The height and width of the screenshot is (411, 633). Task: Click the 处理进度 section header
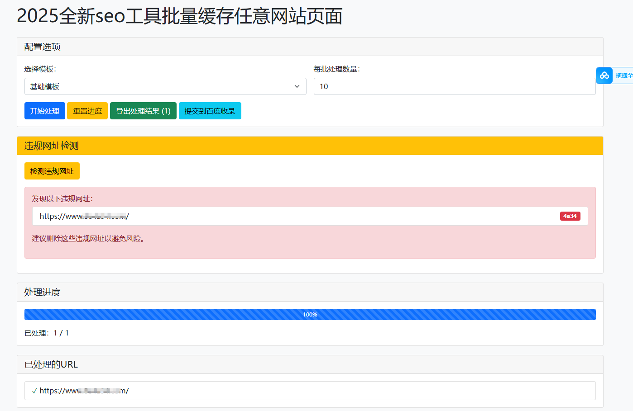[41, 292]
